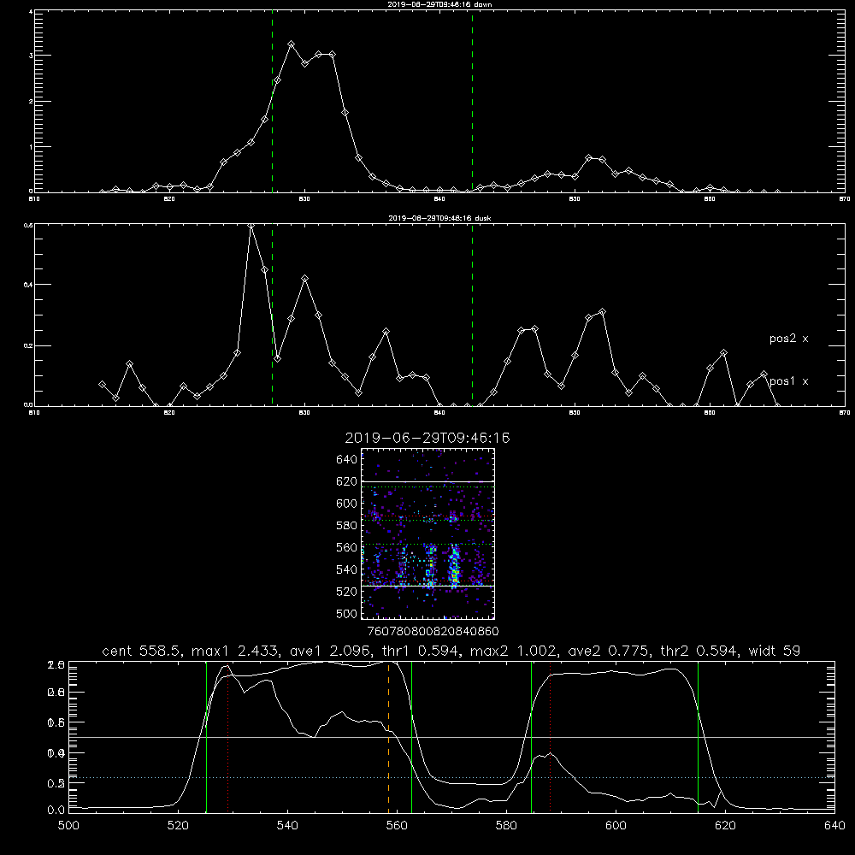Click the '640' label on heatmap y-axis
855x855 pixels.
[347, 460]
